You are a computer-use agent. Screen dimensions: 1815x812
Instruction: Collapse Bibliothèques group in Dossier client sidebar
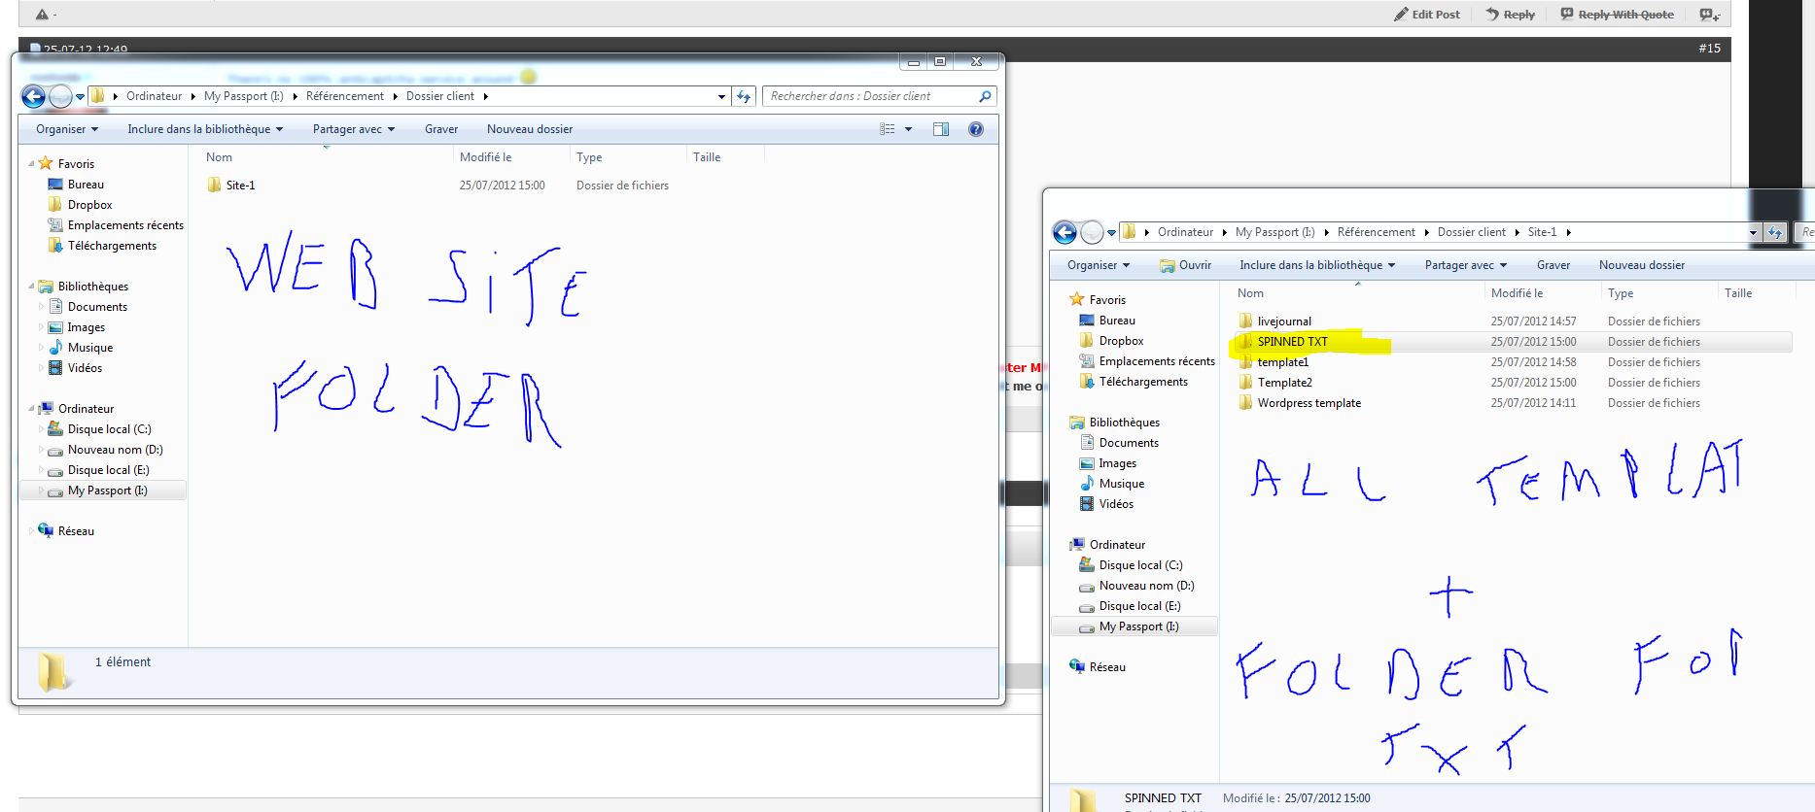pos(31,287)
